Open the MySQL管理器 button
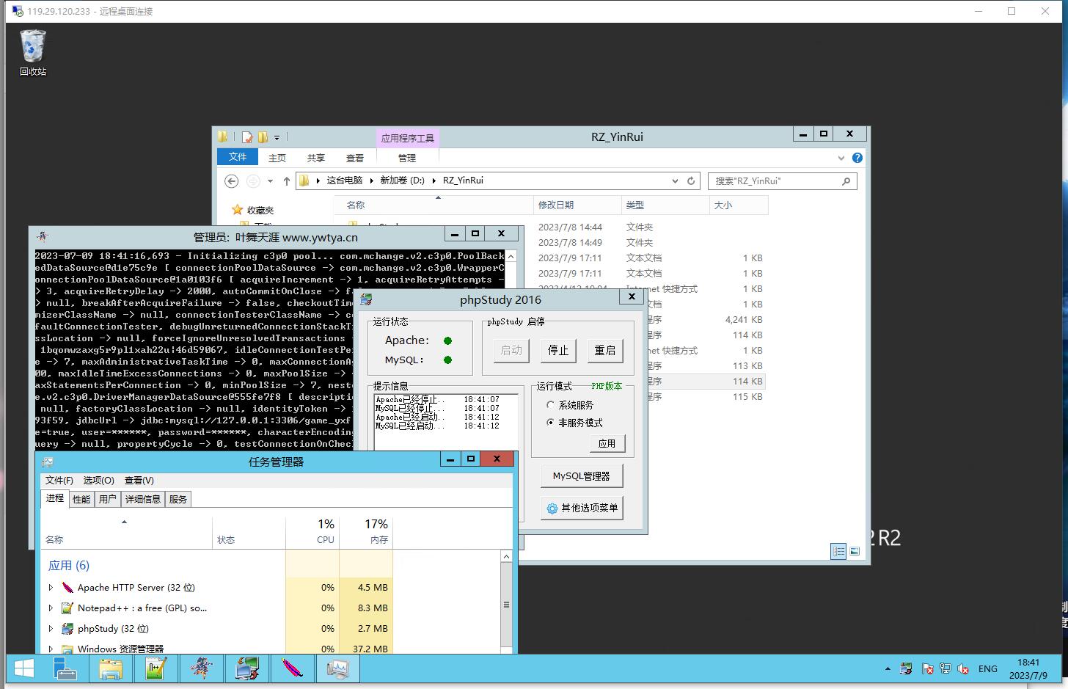The width and height of the screenshot is (1068, 689). point(581,475)
